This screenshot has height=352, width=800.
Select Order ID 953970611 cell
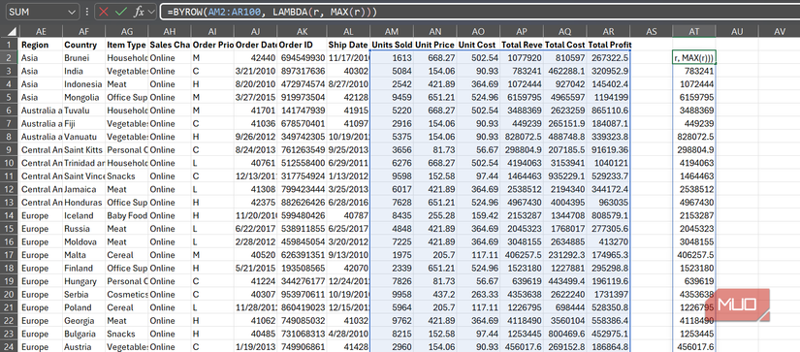(302, 295)
